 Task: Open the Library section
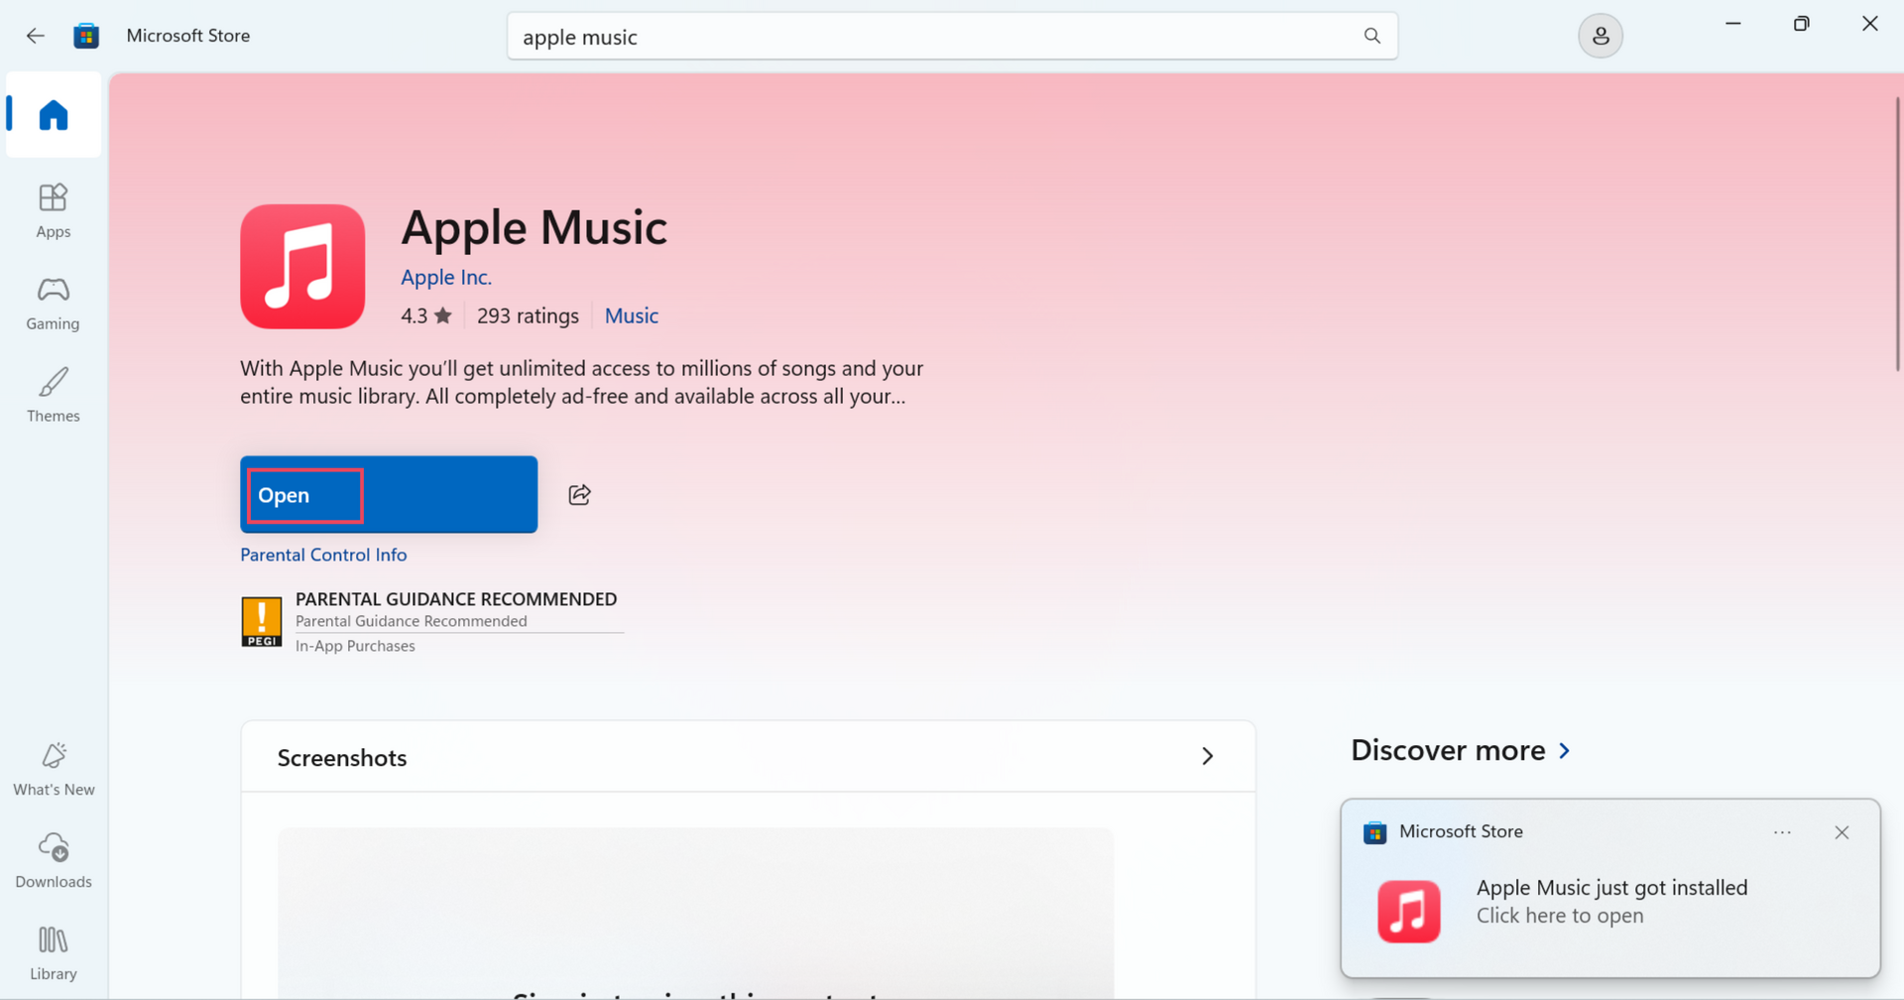54,953
